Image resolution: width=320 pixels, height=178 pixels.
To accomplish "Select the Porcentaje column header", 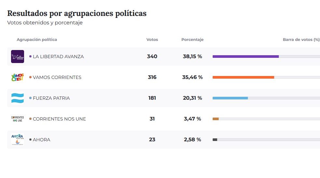I will pyautogui.click(x=192, y=40).
